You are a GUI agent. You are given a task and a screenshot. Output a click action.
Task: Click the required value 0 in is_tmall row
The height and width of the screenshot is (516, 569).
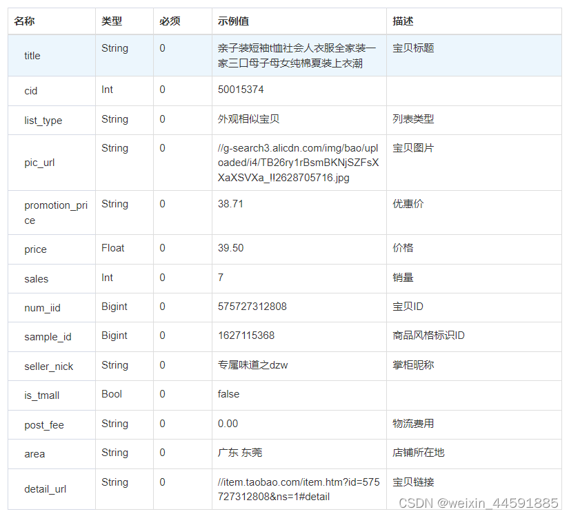click(162, 394)
